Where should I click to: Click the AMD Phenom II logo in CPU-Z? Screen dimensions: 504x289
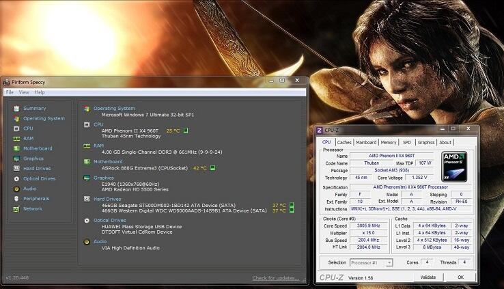[x=454, y=167]
